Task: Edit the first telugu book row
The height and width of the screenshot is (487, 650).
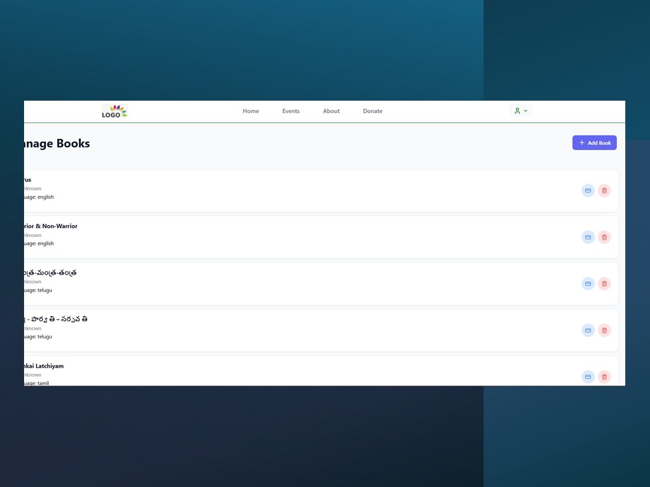Action: [x=588, y=284]
